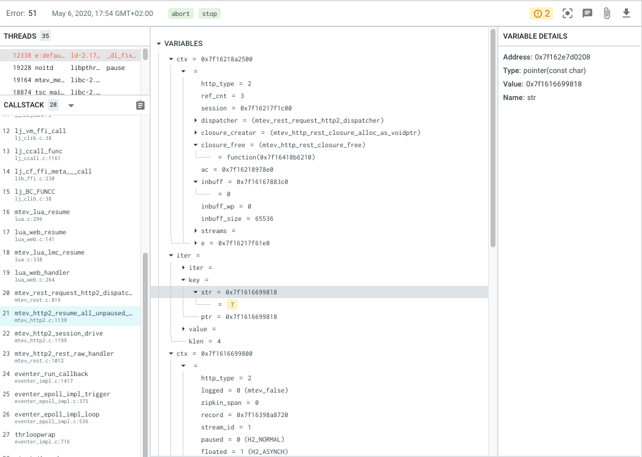Click the floated = 1 (H2_ASYNCH) row

[245, 451]
